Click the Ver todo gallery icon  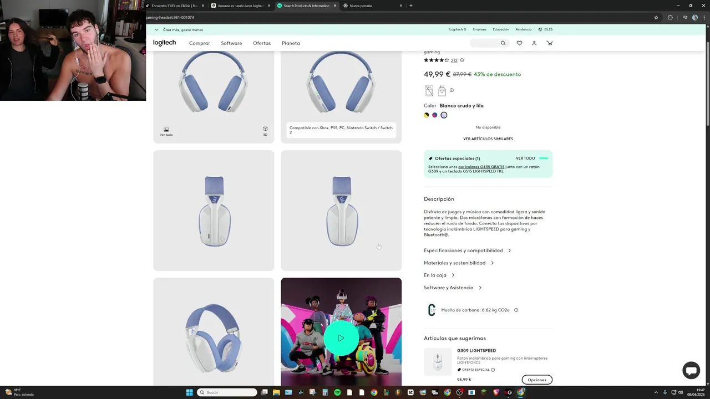(166, 131)
